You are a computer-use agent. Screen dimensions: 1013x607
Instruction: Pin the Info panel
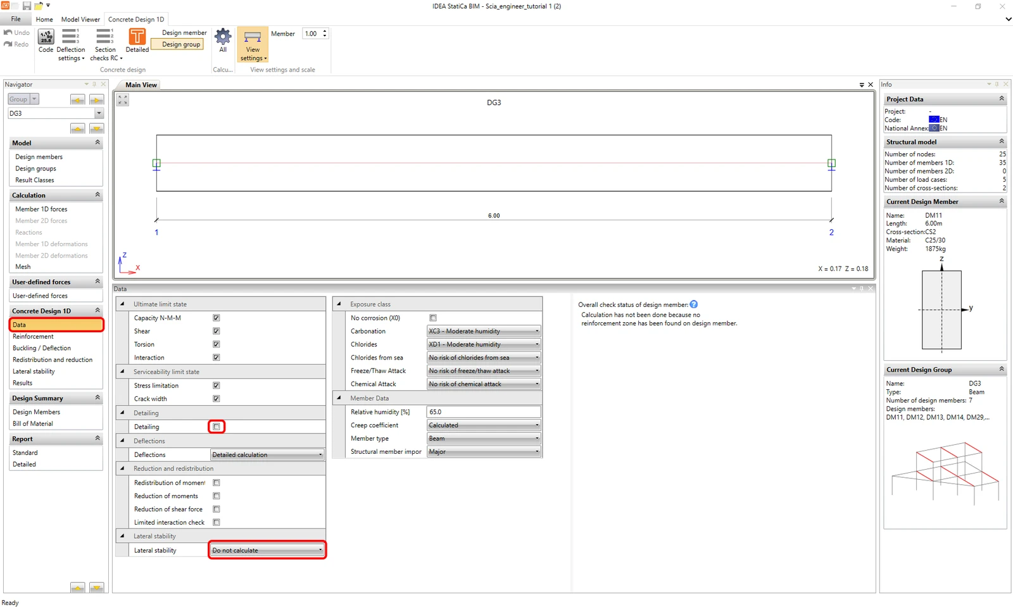coord(997,84)
